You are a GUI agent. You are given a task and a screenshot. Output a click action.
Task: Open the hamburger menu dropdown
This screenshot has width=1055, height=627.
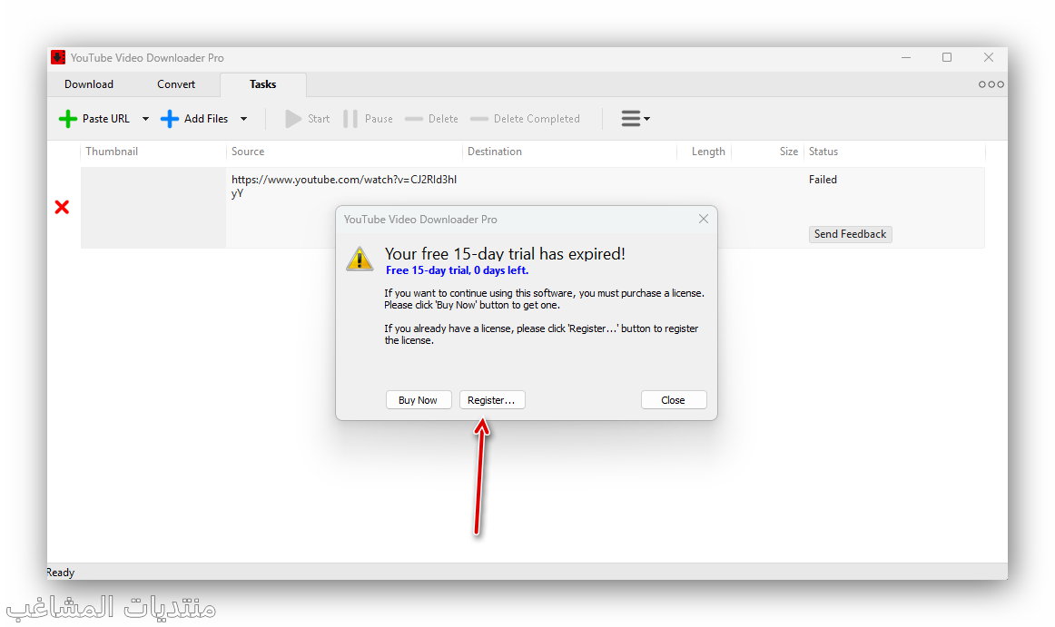pyautogui.click(x=636, y=119)
